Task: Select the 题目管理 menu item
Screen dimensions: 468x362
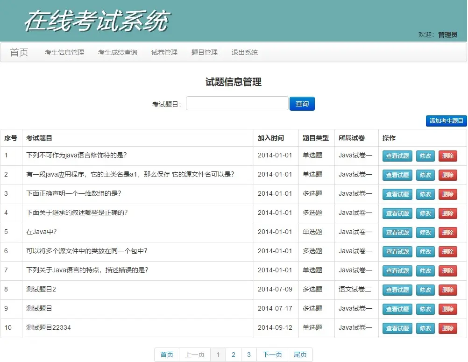Action: (x=204, y=52)
